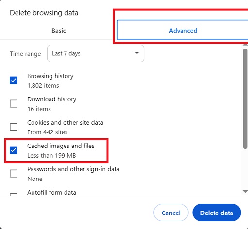The image size is (248, 229).
Task: Click the scroll up arrow
Action: [245, 45]
